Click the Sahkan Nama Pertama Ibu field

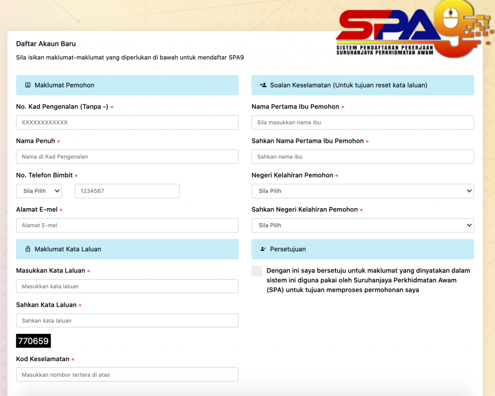tap(363, 157)
